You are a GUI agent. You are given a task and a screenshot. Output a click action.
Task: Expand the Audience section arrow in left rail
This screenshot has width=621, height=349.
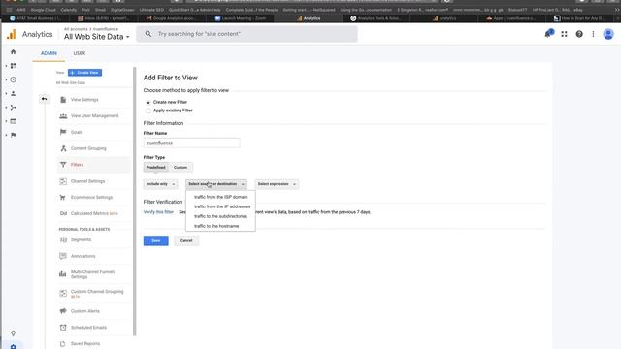7,93
